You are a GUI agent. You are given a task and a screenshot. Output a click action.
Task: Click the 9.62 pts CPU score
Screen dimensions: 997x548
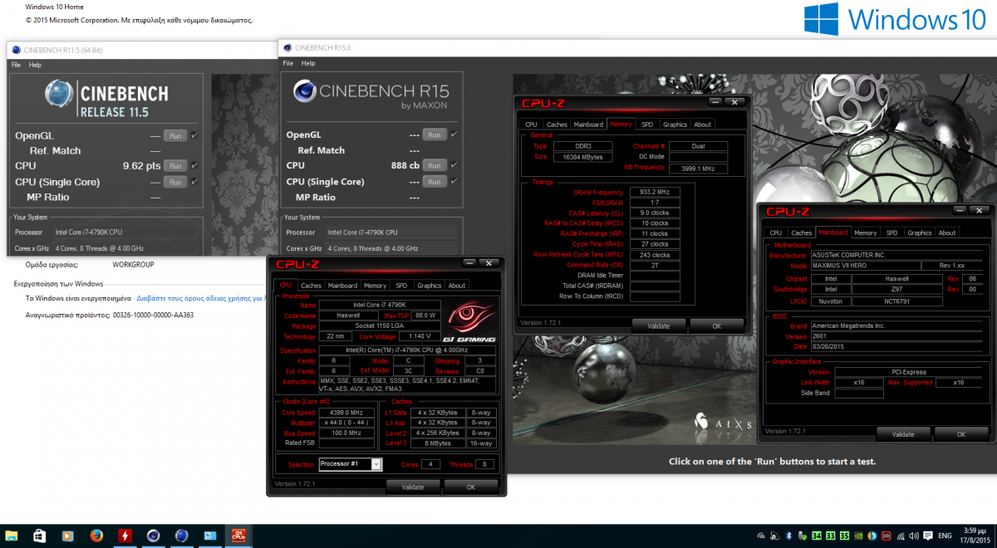[x=140, y=165]
